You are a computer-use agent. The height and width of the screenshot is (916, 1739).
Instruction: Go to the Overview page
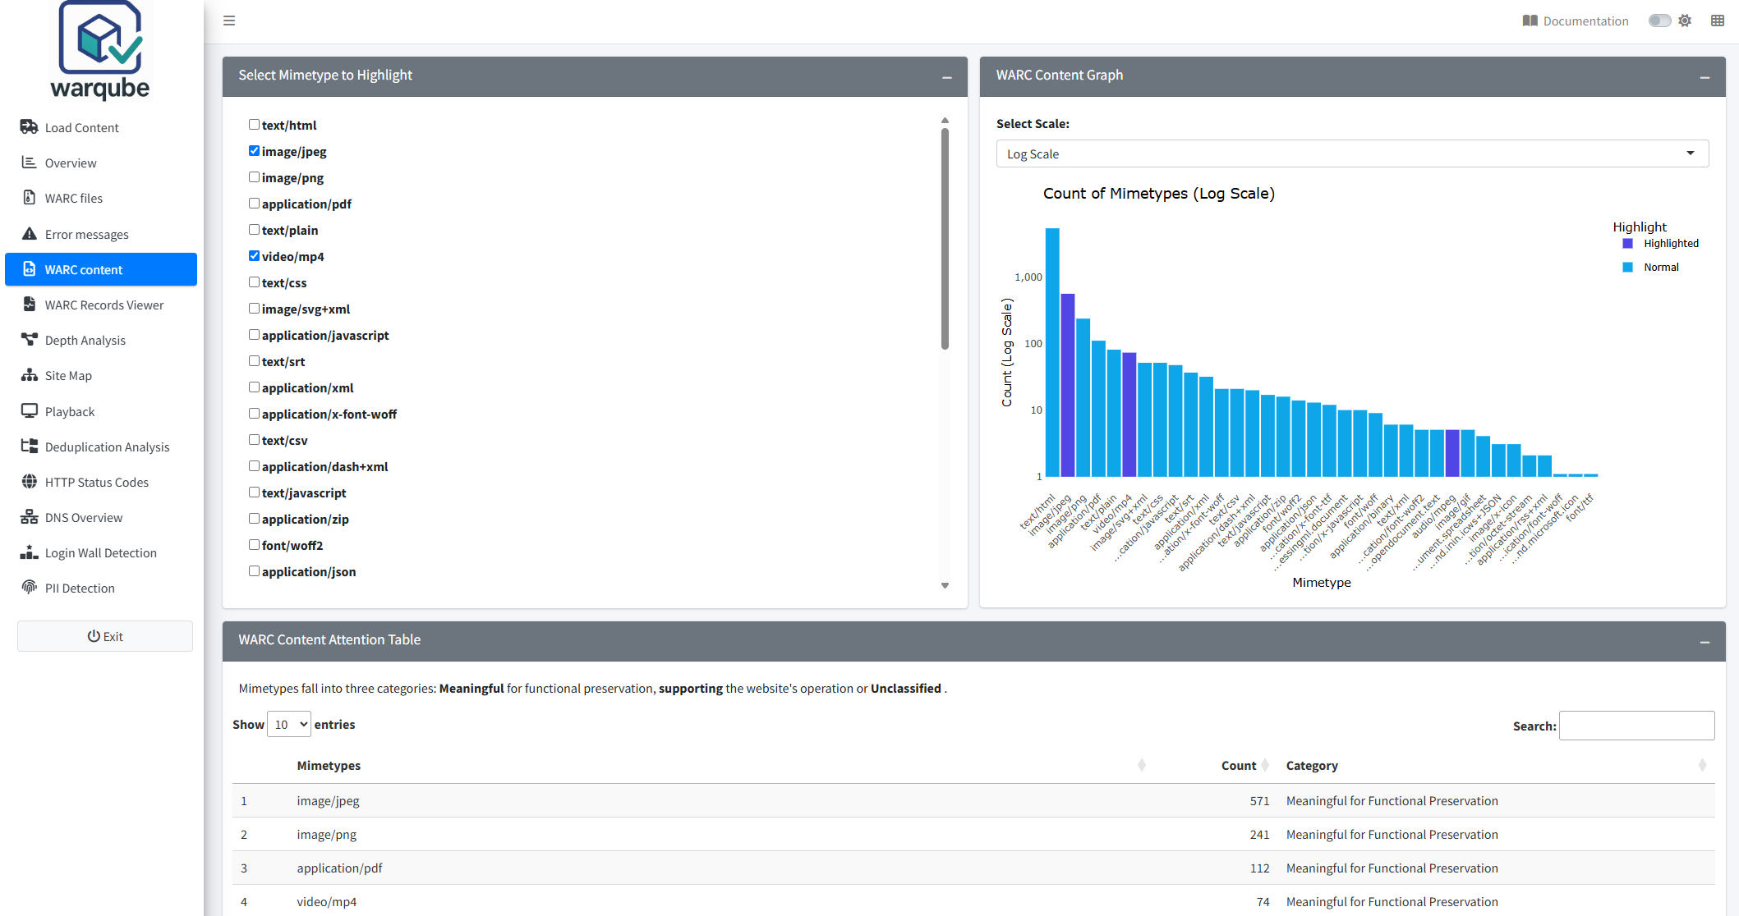101,163
